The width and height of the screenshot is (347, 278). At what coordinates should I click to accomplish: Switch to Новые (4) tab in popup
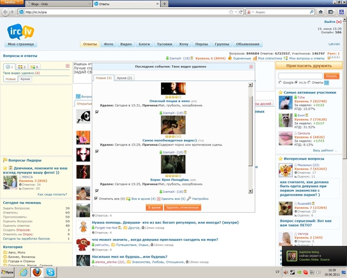point(104,78)
